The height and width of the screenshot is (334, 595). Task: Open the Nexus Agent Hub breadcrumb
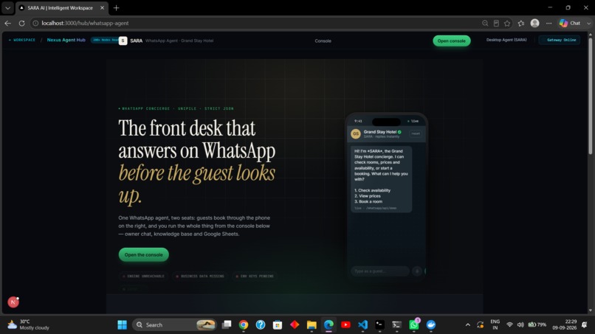coord(66,40)
